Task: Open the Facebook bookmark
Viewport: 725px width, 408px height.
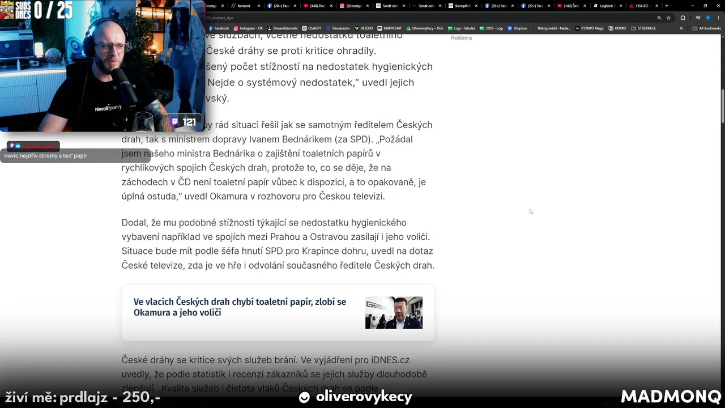Action: click(x=219, y=28)
